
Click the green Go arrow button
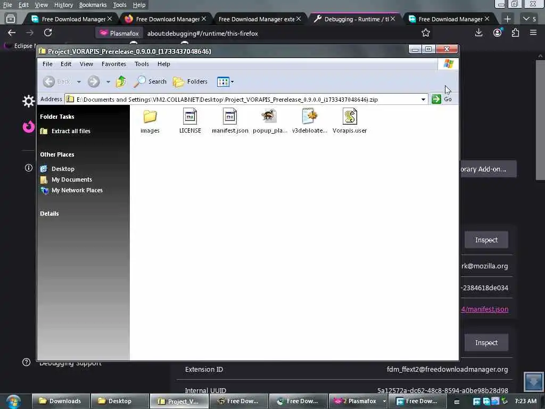click(x=436, y=99)
